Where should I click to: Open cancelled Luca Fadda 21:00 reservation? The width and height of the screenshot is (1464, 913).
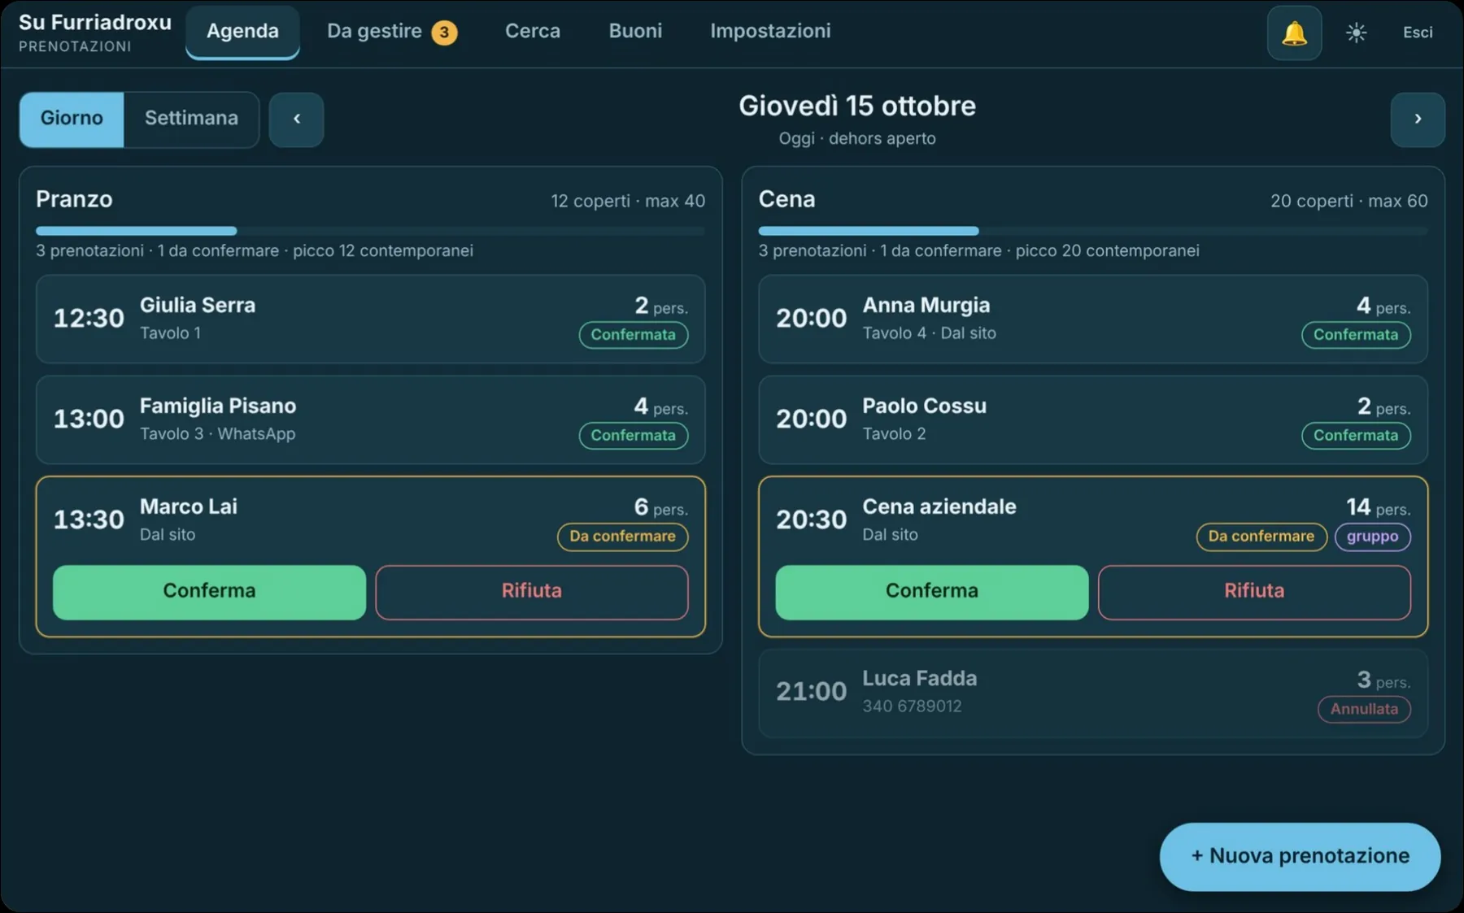pyautogui.click(x=1093, y=693)
